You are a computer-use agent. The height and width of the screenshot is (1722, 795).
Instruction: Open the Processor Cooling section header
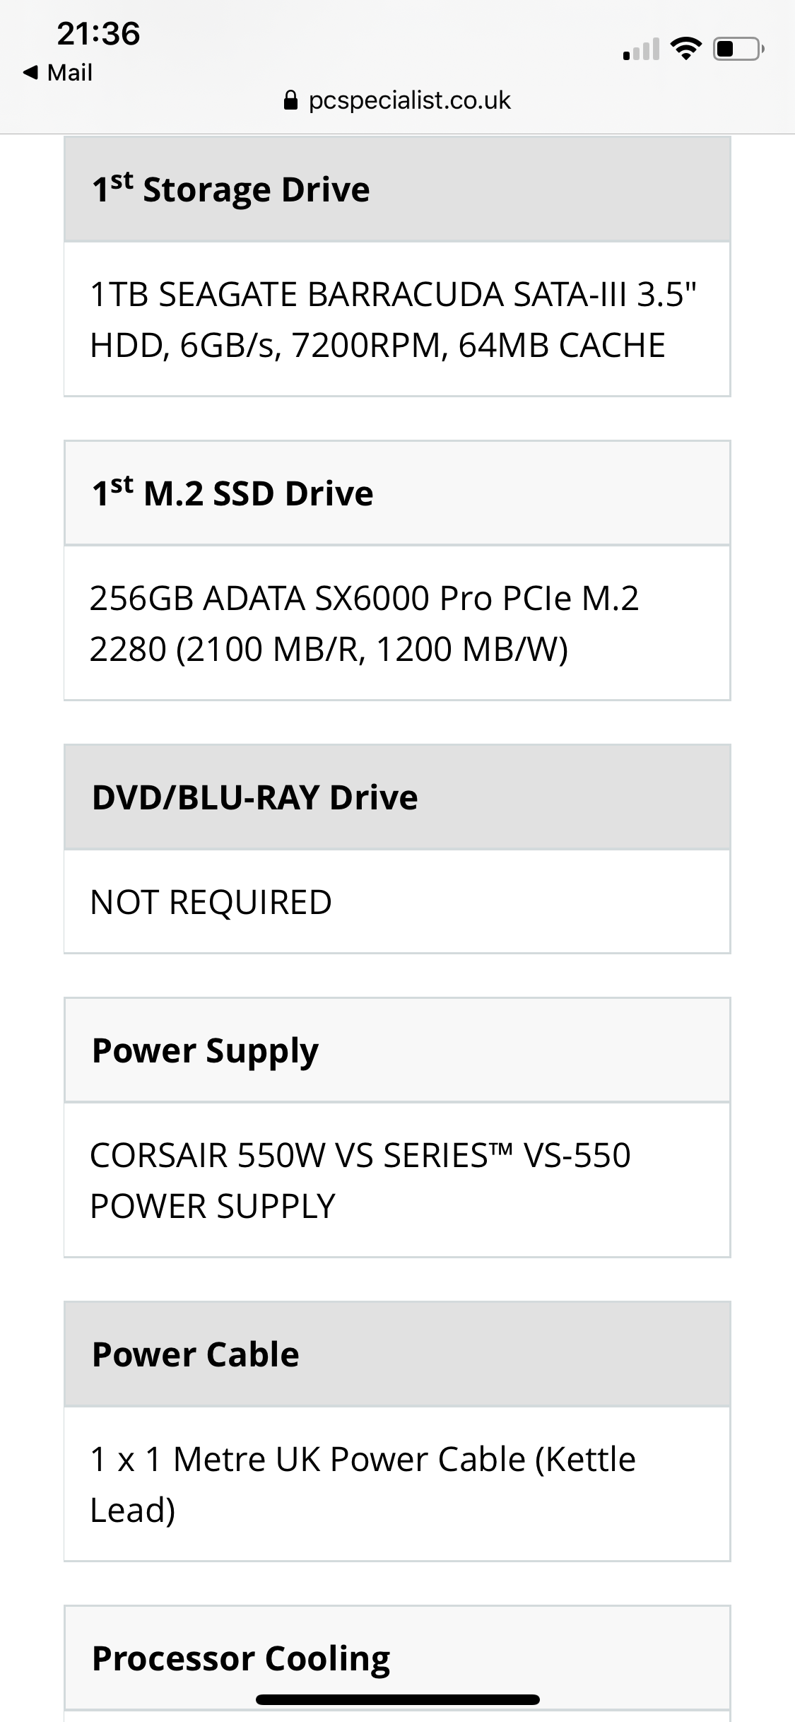(x=397, y=1658)
